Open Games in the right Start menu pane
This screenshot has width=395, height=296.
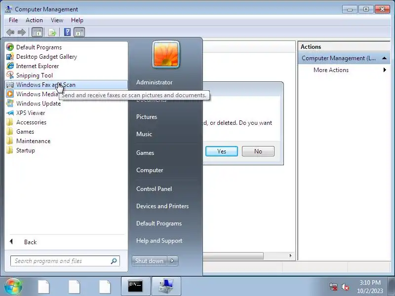click(145, 153)
